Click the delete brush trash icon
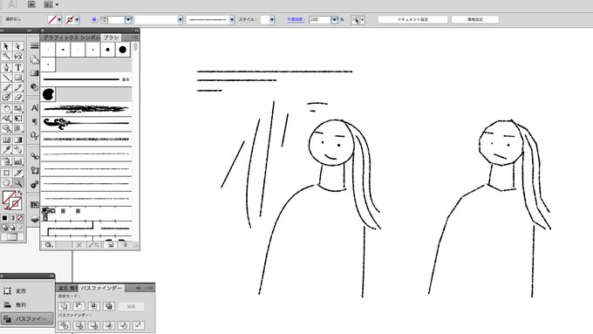Image resolution: width=593 pixels, height=334 pixels. point(125,245)
